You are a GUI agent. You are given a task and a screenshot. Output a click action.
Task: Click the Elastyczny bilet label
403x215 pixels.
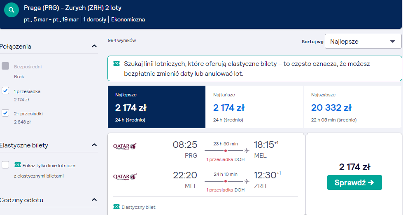(x=138, y=207)
